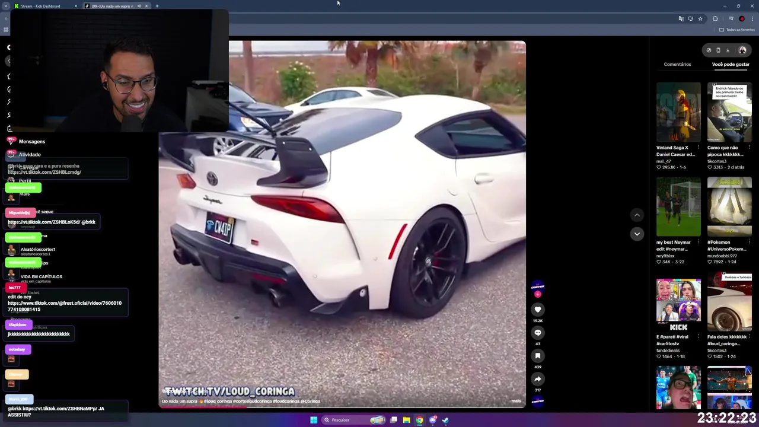Open Steam from the taskbar

445,420
